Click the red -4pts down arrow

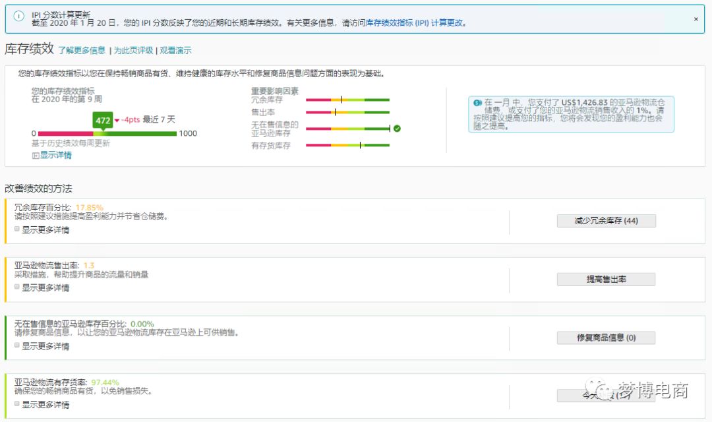click(x=117, y=121)
